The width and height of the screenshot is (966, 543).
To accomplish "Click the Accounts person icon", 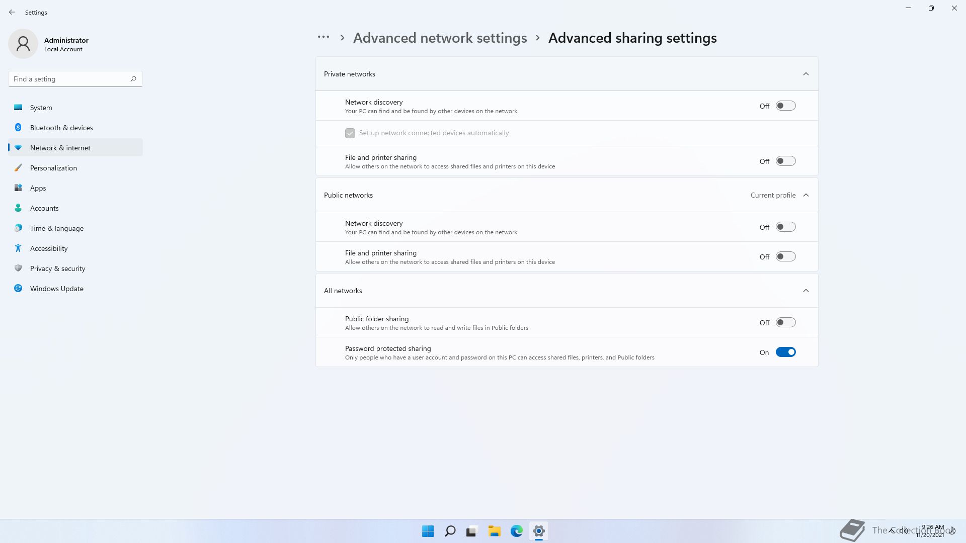I will pos(18,208).
